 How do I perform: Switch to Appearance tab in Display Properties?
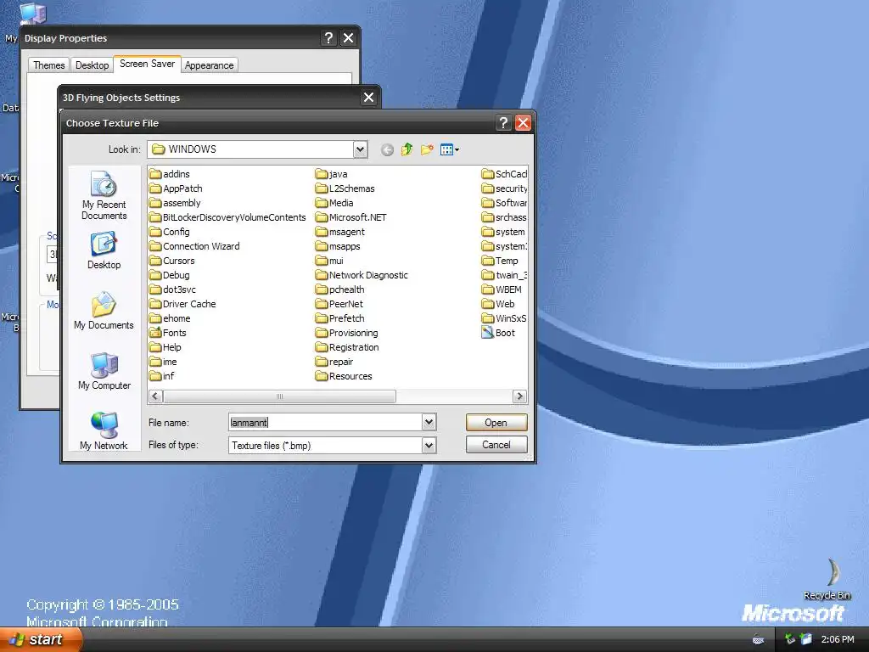coord(209,65)
